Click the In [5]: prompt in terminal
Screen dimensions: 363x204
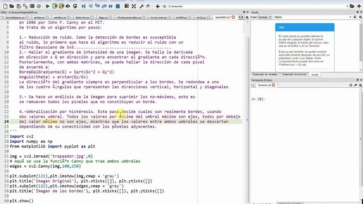258,99
